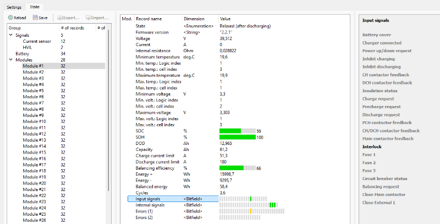Select Module #19 in the tree
This screenshot has width=440, height=224.
[x=34, y=177]
